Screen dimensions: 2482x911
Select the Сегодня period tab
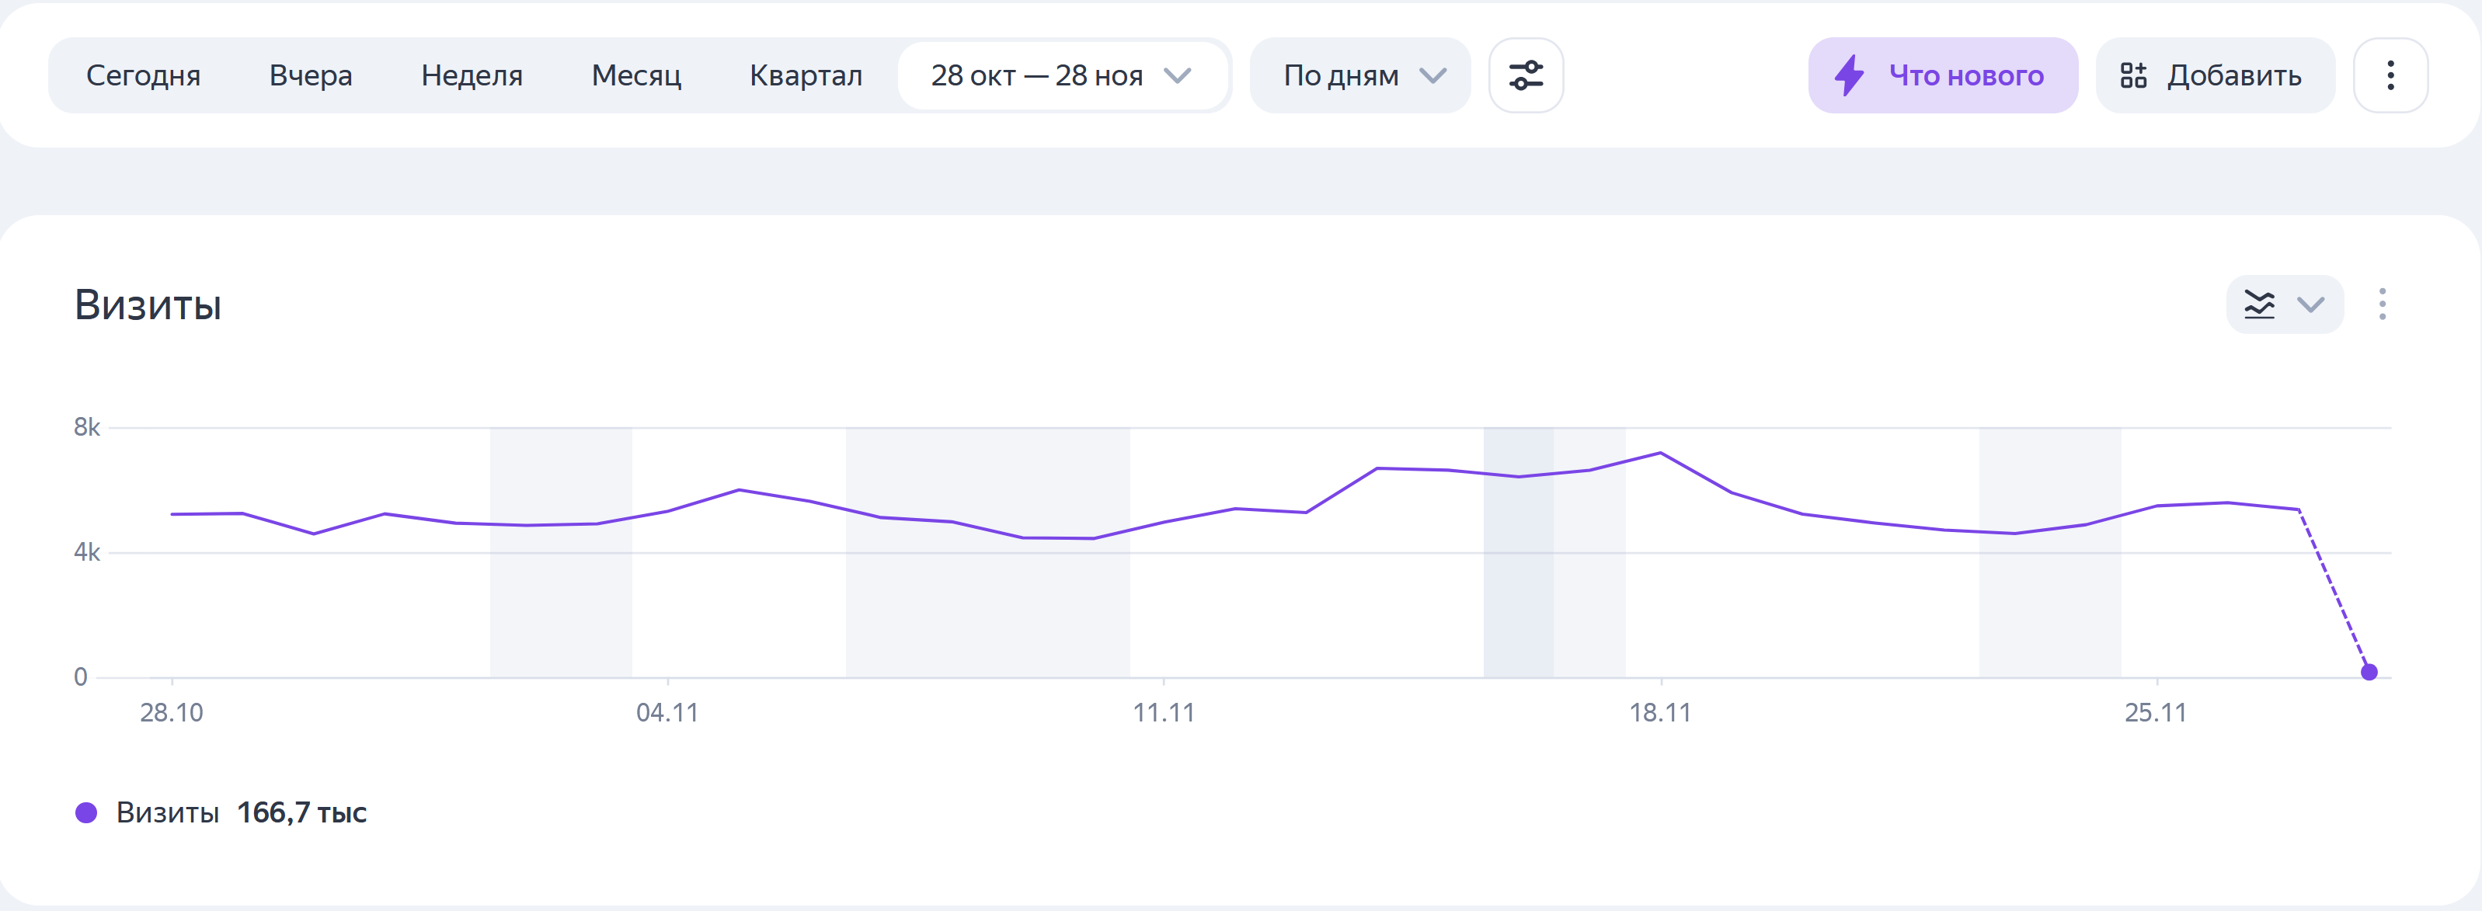(143, 75)
